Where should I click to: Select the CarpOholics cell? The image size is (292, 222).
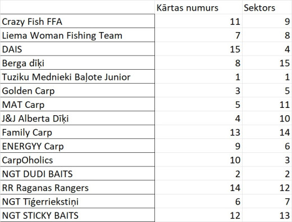click(77, 160)
